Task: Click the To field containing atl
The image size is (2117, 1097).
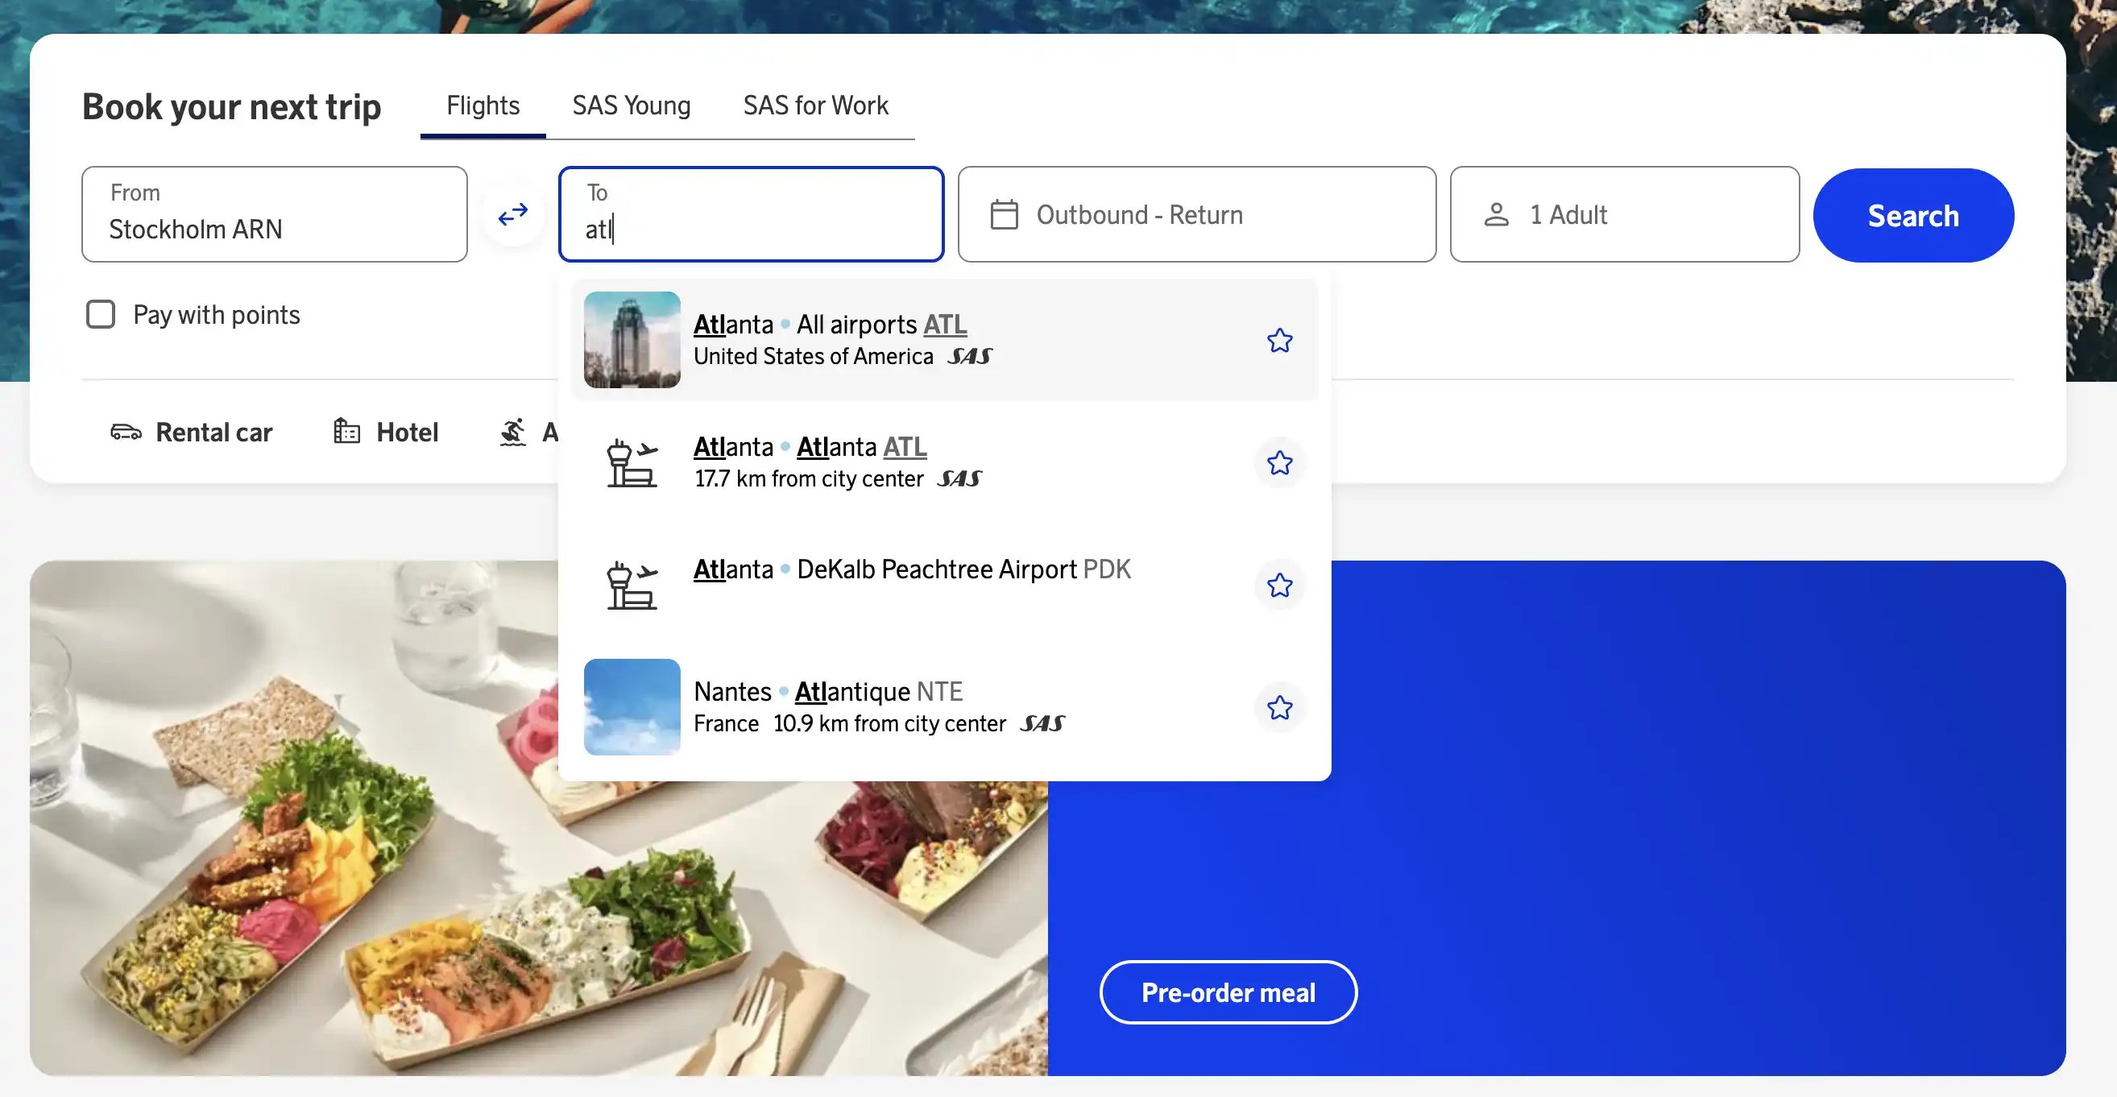Action: coord(751,214)
